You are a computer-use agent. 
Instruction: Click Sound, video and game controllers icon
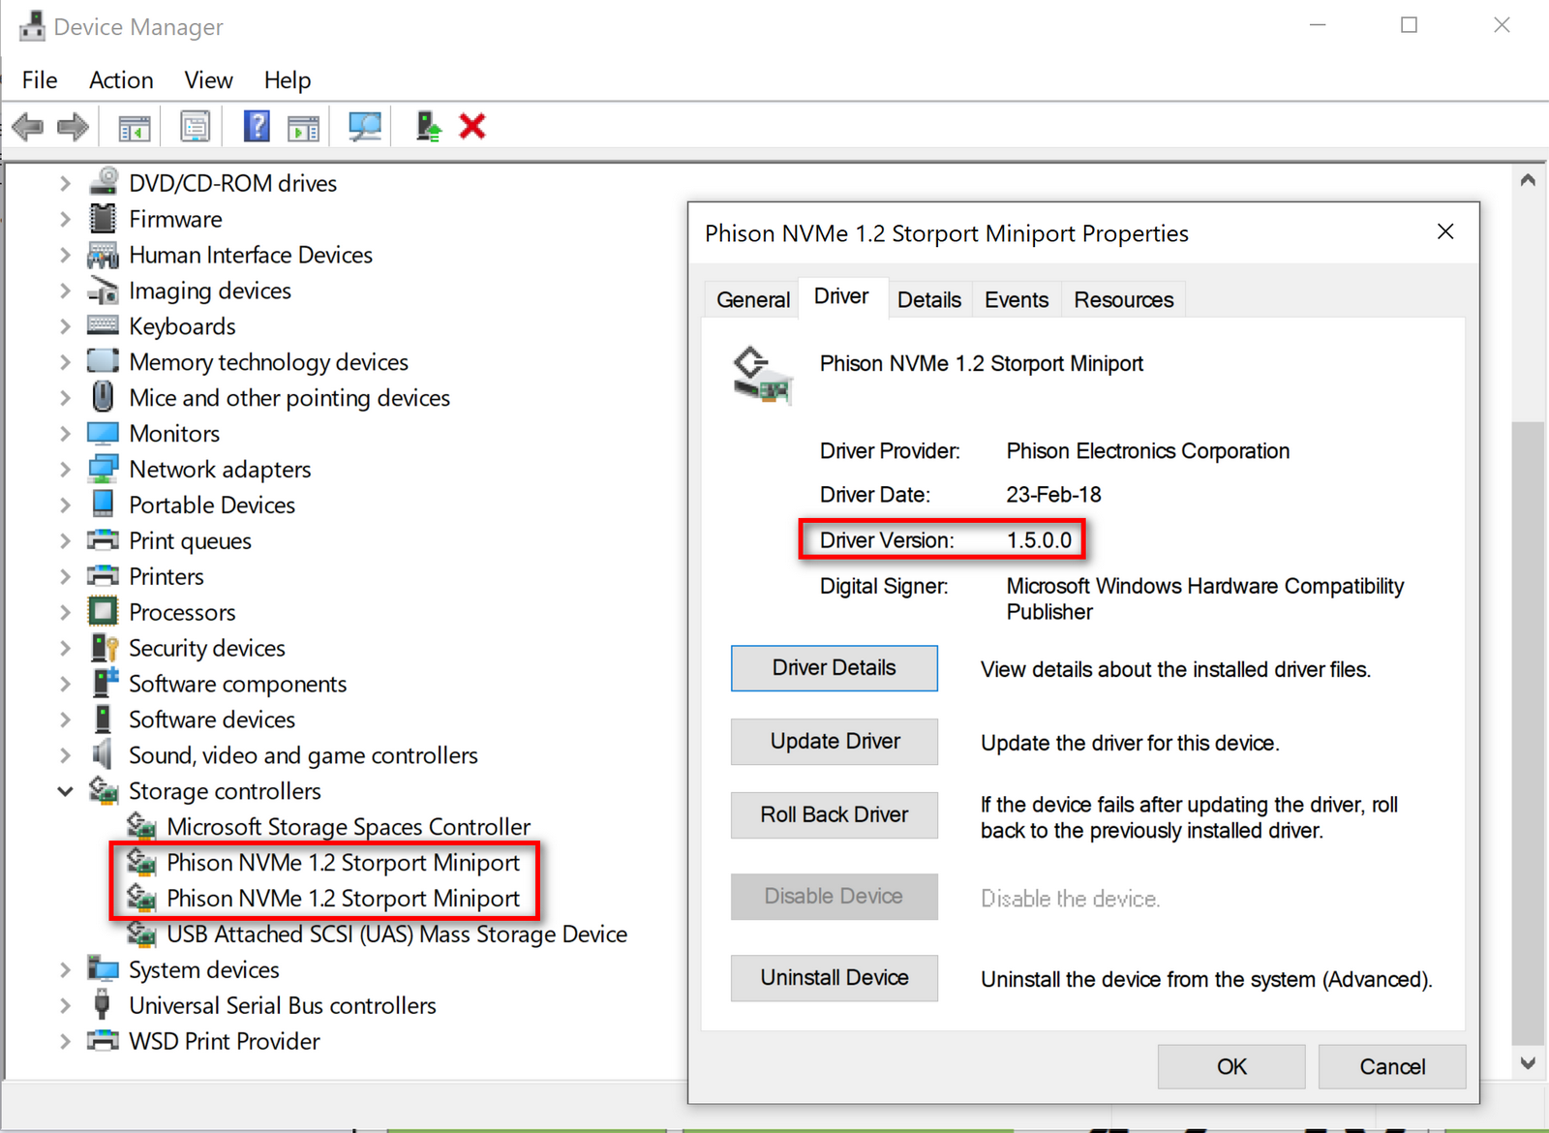(x=103, y=754)
